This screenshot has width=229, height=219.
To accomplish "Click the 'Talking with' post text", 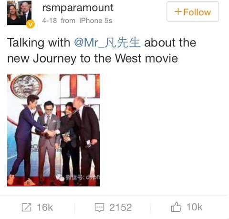I will tap(39, 43).
